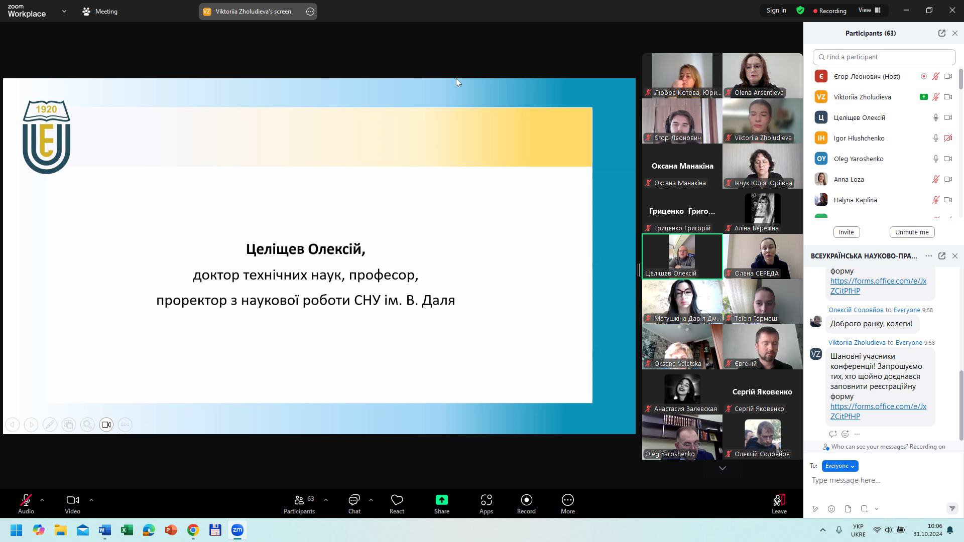Open the Participants panel button
Screen dimensions: 964x542
(300, 504)
